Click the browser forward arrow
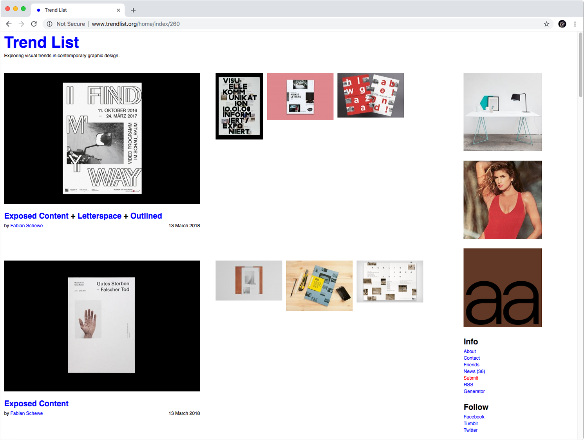Screen dimensions: 584x440 coord(21,24)
